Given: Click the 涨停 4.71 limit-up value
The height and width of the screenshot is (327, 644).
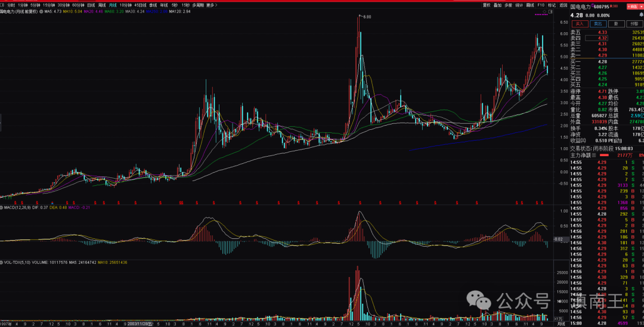Looking at the screenshot, I should [602, 92].
